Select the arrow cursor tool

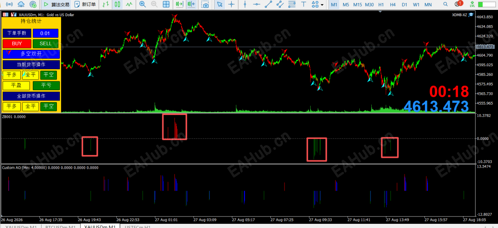(x=220, y=5)
